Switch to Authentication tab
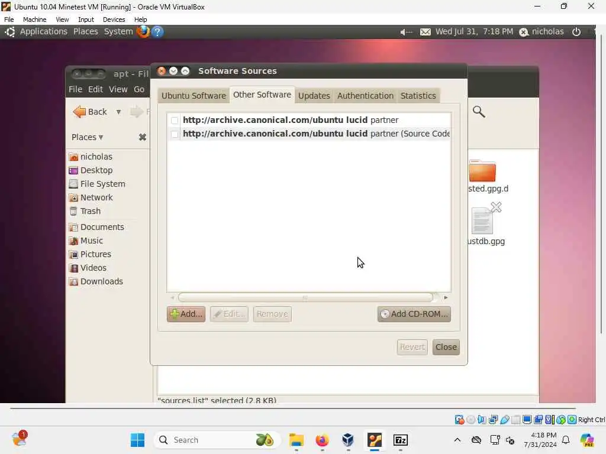This screenshot has height=454, width=606. coord(365,96)
